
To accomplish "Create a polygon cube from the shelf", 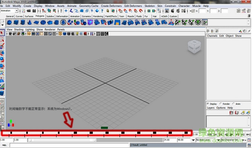I will point(16,22).
